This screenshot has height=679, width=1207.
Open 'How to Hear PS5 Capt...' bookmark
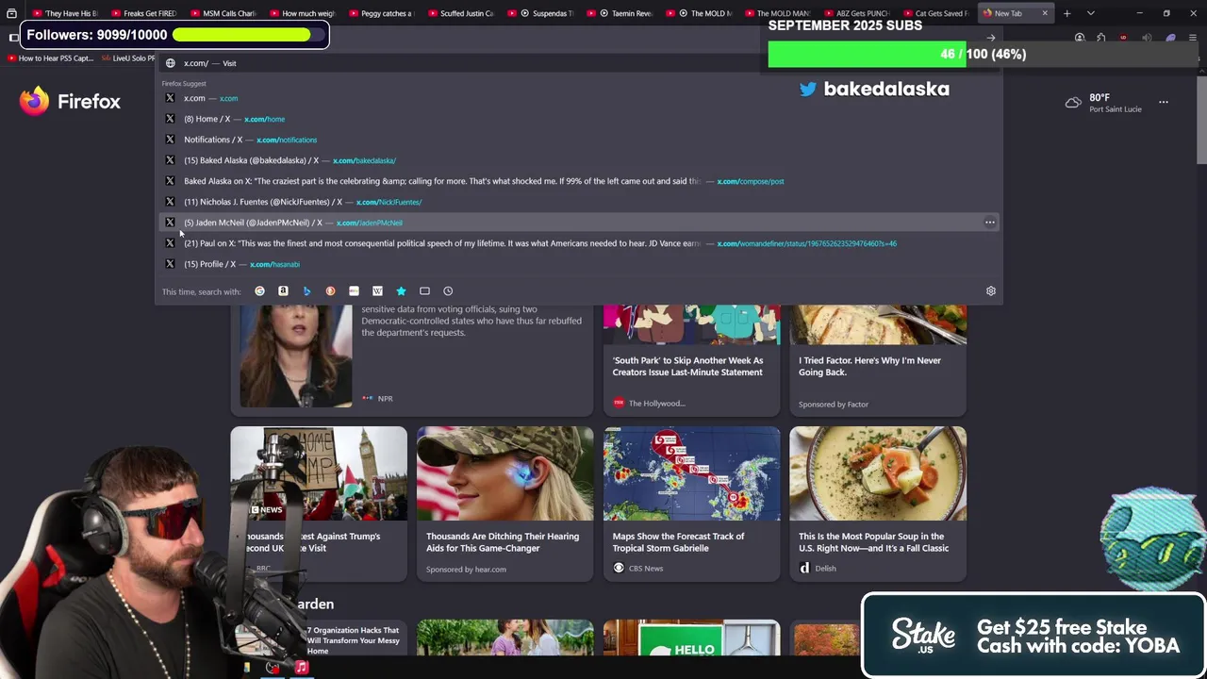tap(50, 58)
